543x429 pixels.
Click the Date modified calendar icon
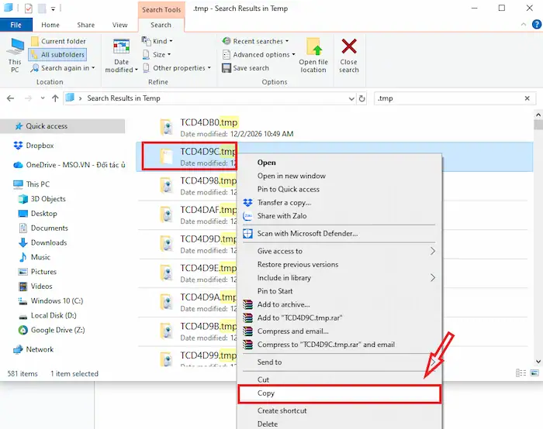point(122,48)
